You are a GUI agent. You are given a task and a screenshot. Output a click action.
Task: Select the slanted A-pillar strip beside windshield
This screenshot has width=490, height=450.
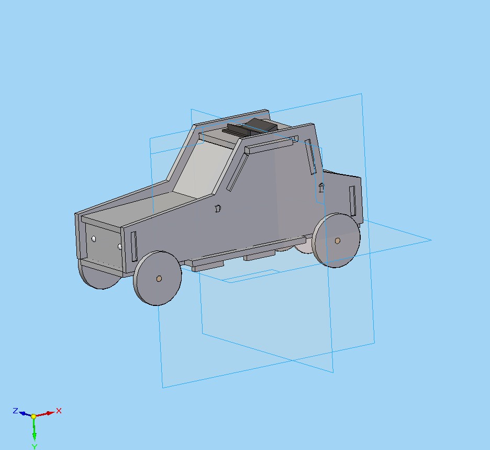[238, 171]
